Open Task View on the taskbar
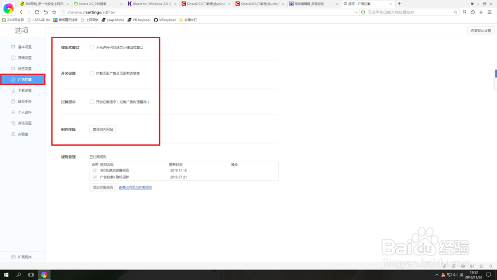 pos(31,275)
